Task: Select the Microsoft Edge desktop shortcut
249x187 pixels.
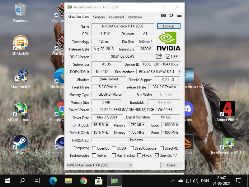Action: 57,79
